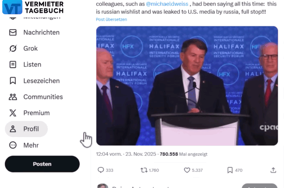The width and height of the screenshot is (286, 188).
Task: Repost using the retweet arrows icon
Action: click(144, 170)
